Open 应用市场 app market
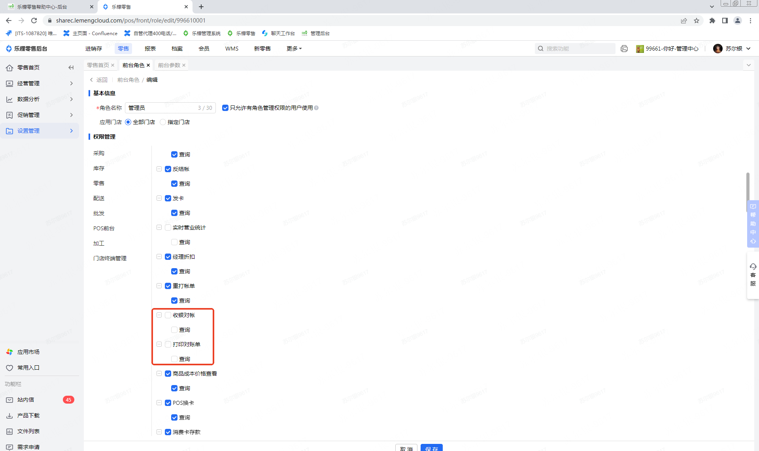 pos(28,352)
